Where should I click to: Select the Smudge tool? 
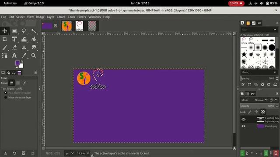(34, 48)
